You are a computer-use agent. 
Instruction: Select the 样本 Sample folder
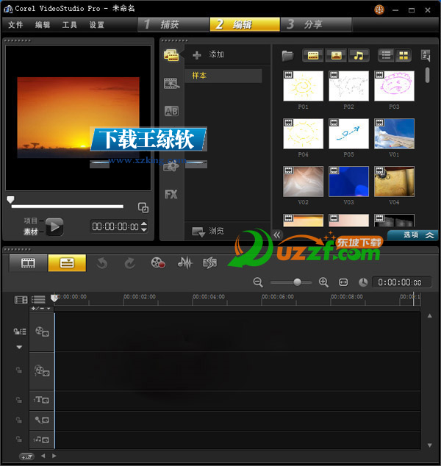coord(223,76)
